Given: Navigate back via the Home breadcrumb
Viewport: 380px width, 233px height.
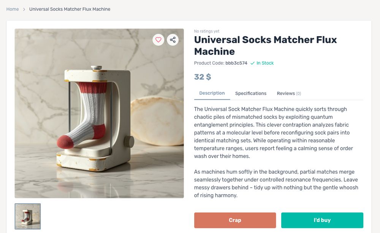Looking at the screenshot, I should 12,9.
